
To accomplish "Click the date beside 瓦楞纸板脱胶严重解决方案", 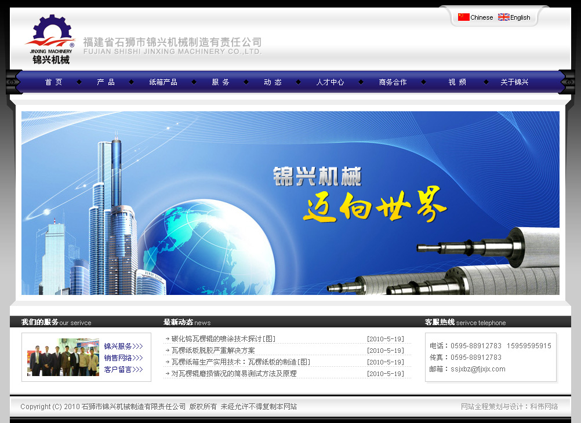I will (386, 351).
